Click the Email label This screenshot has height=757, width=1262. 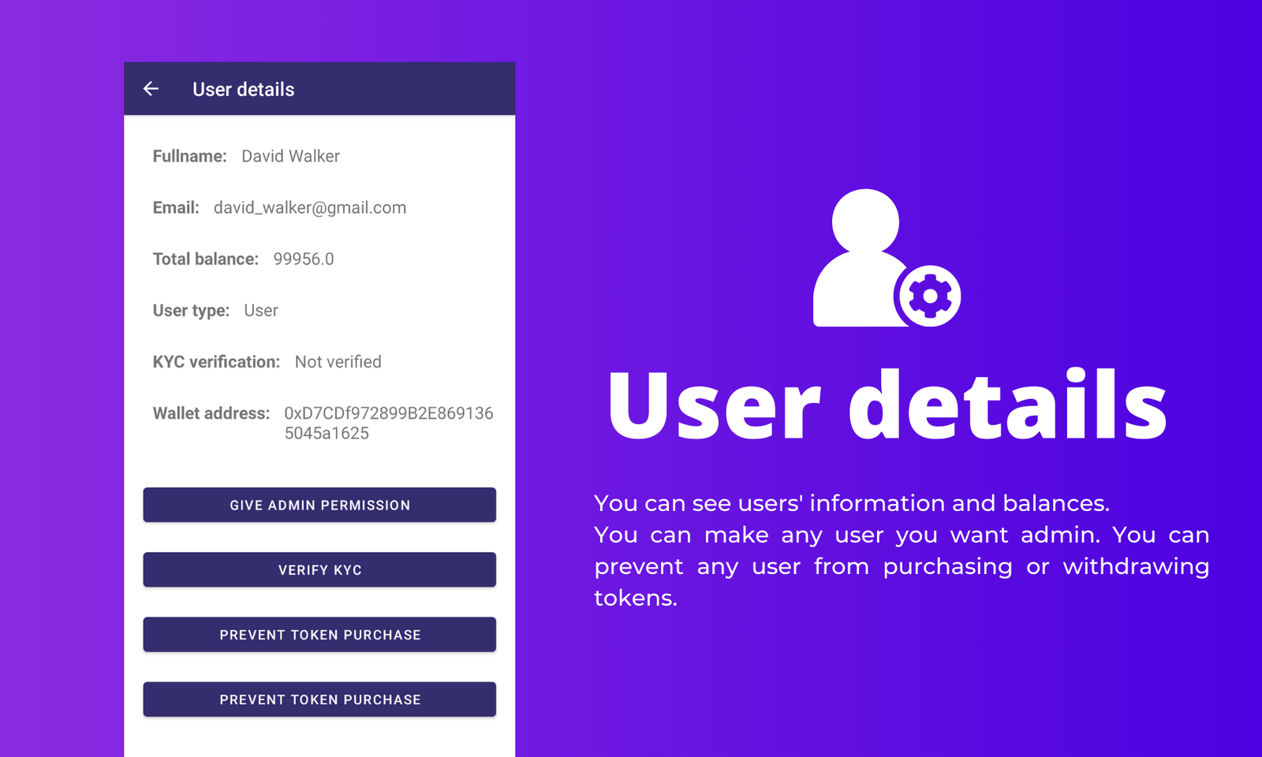click(176, 207)
